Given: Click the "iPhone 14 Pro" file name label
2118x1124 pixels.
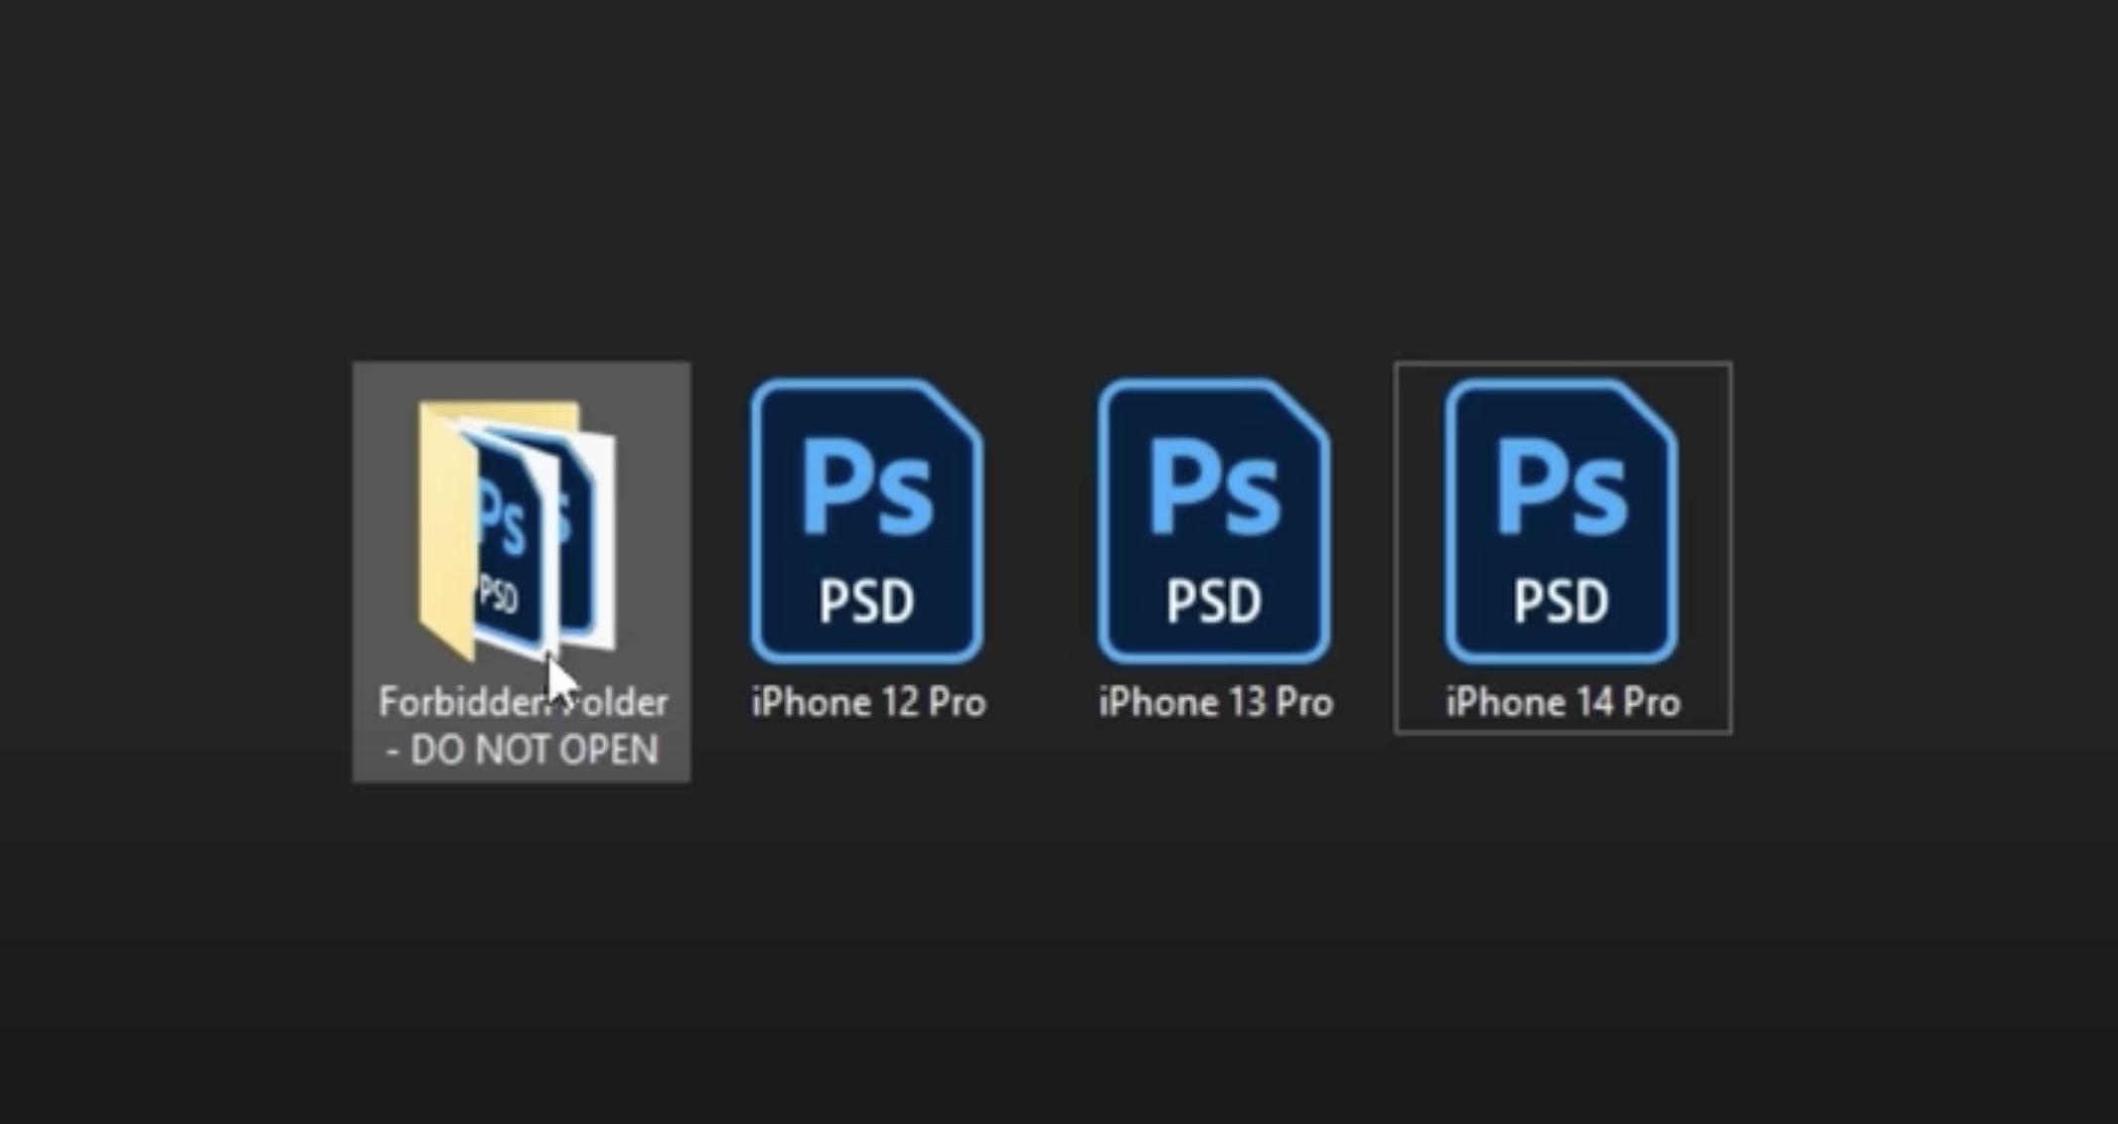Looking at the screenshot, I should pos(1563,703).
